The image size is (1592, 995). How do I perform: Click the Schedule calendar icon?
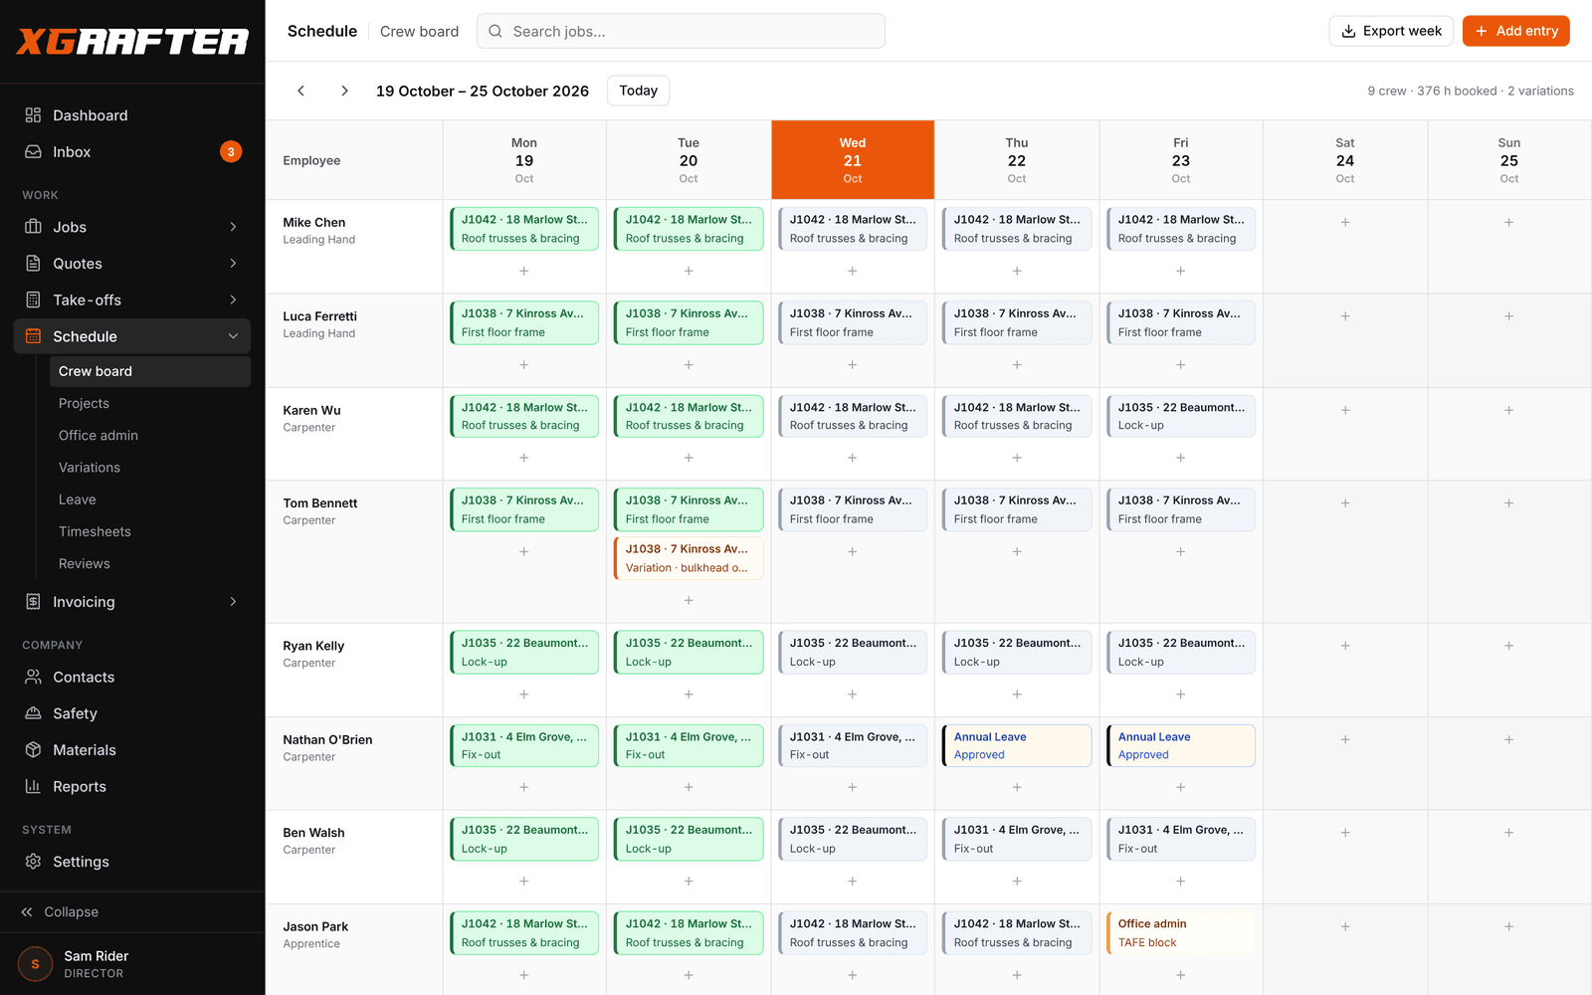33,336
